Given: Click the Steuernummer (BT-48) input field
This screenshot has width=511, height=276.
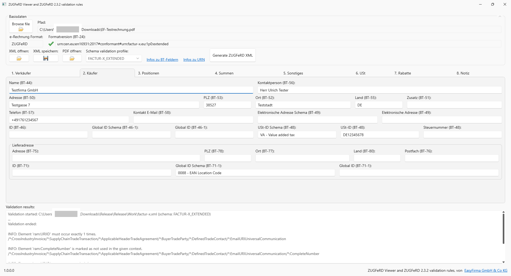Looking at the screenshot, I should point(463,135).
